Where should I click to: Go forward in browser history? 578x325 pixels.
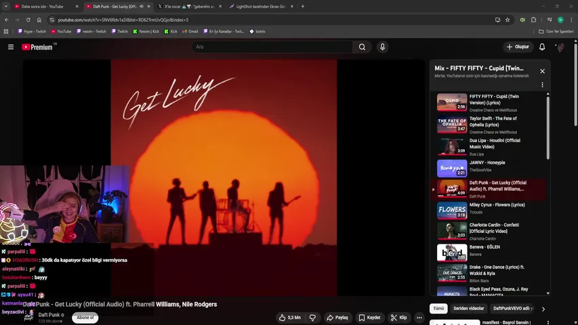click(17, 20)
